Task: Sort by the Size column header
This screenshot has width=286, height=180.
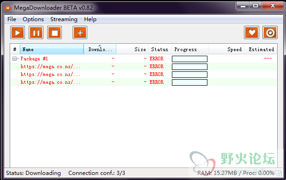Action: [133, 49]
